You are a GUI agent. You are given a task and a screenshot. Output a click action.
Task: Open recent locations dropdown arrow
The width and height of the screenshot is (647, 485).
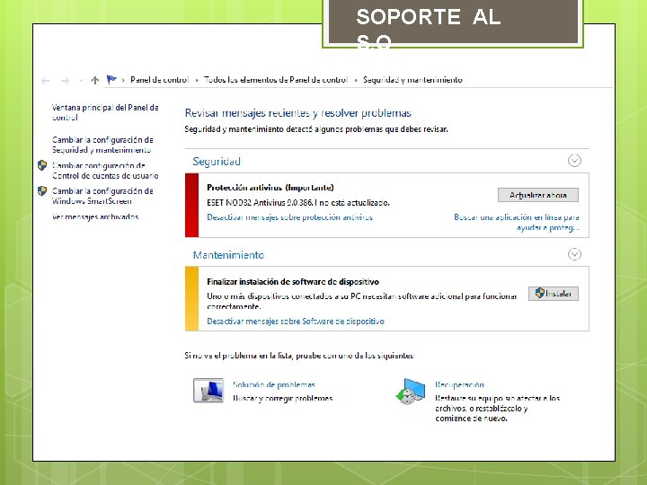click(81, 81)
